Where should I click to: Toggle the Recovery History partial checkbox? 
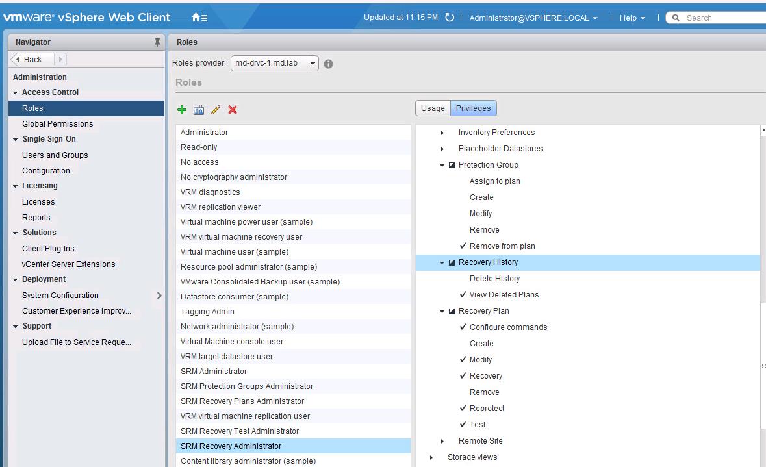coord(452,262)
